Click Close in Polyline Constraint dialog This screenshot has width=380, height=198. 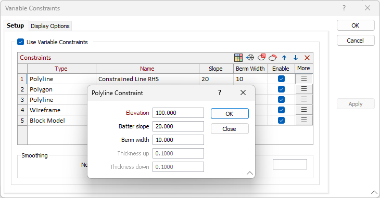pos(230,129)
